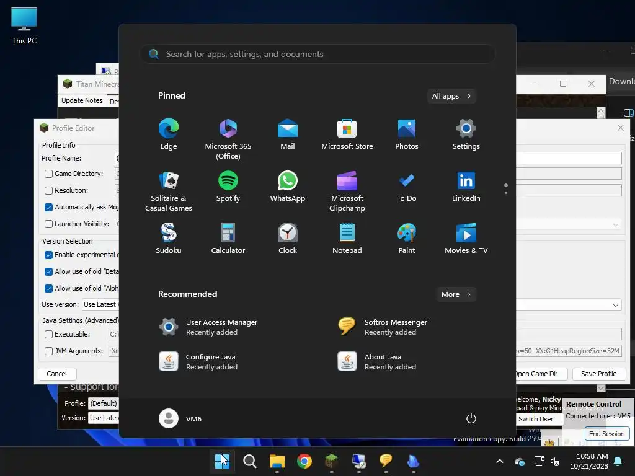Open the VM6 user account menu
The width and height of the screenshot is (635, 476).
coord(180,418)
